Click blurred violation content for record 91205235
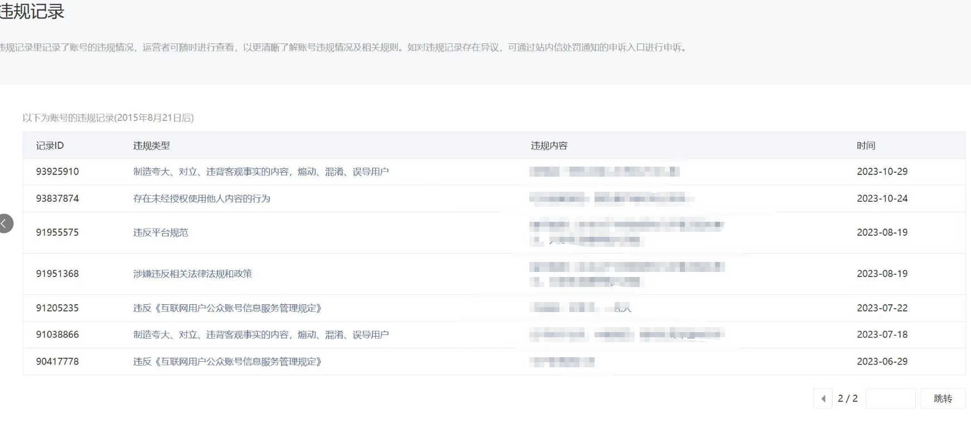971x423 pixels. [581, 308]
